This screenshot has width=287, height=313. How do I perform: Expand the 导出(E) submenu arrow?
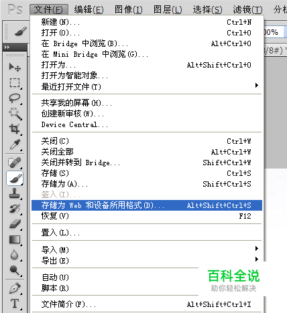pyautogui.click(x=257, y=259)
